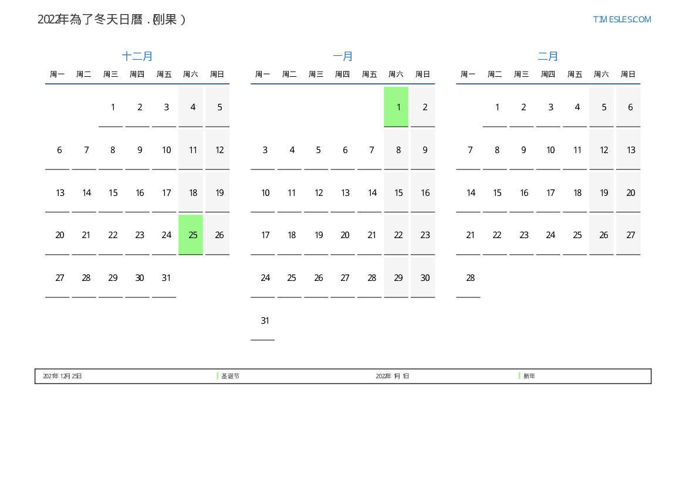Click the 一月 month heading
The height and width of the screenshot is (485, 686).
pyautogui.click(x=343, y=56)
